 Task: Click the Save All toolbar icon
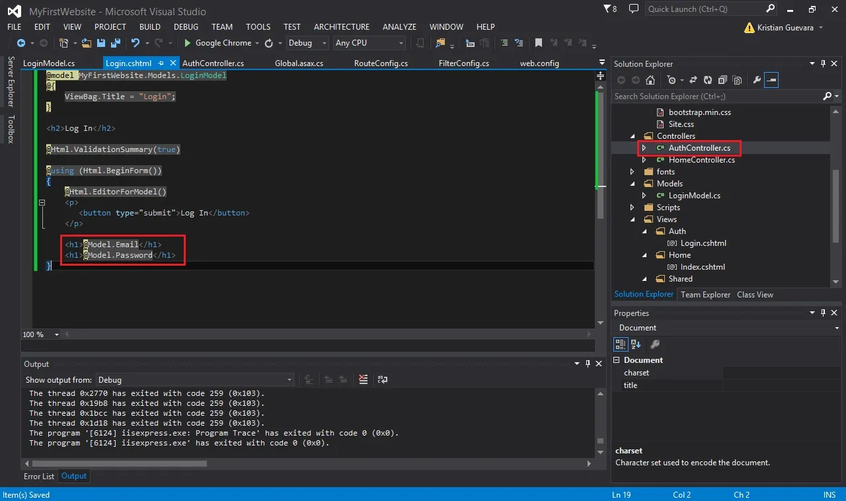116,43
